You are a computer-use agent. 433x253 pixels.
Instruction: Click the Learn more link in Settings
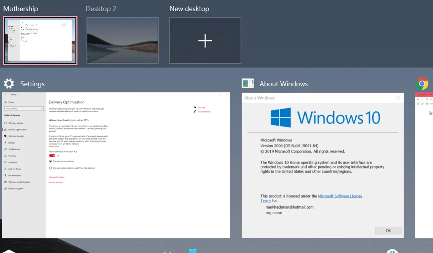pos(54,146)
